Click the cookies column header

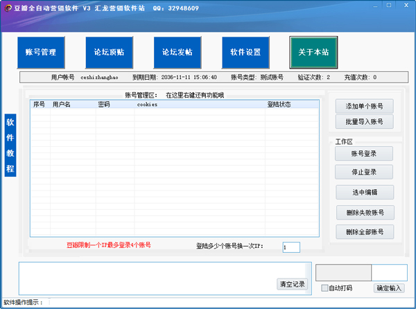point(200,105)
